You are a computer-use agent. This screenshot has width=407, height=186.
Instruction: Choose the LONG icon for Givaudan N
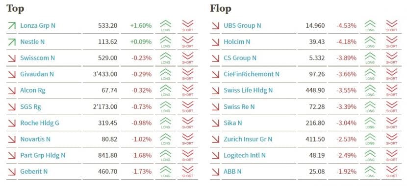165,74
